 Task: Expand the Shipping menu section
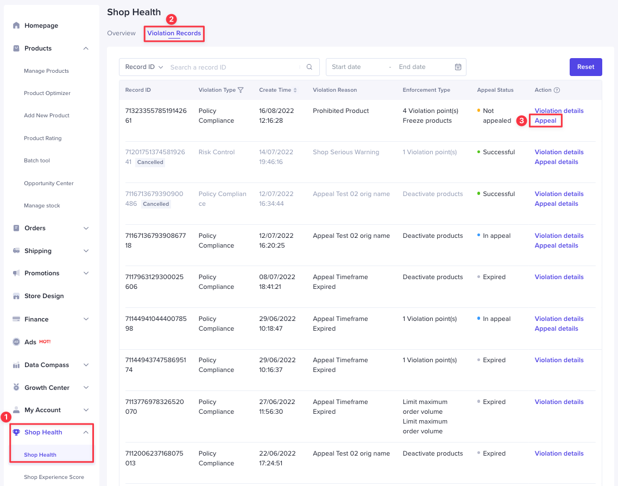tap(86, 251)
